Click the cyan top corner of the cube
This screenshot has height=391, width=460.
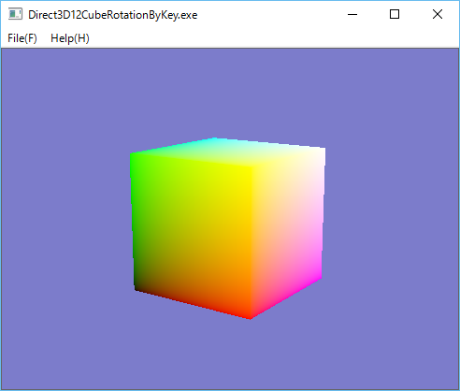(x=214, y=139)
